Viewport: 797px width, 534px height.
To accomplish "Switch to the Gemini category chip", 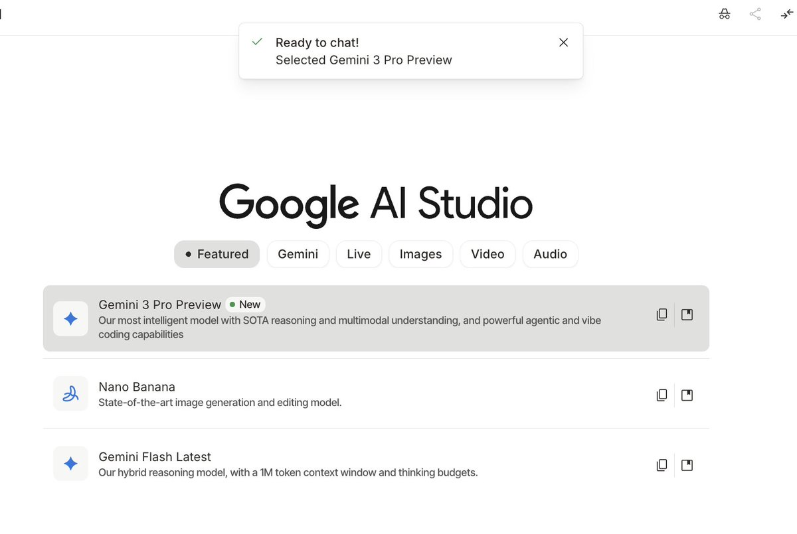I will pyautogui.click(x=298, y=254).
